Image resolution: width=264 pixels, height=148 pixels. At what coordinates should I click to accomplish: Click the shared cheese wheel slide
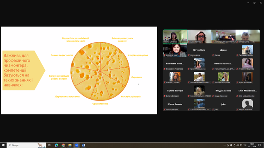[79, 70]
